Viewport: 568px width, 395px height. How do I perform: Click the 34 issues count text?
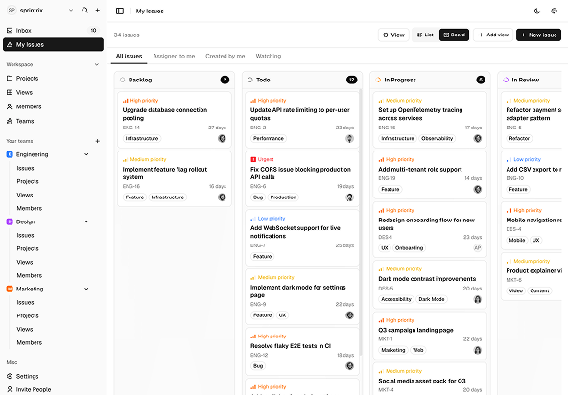click(x=127, y=35)
